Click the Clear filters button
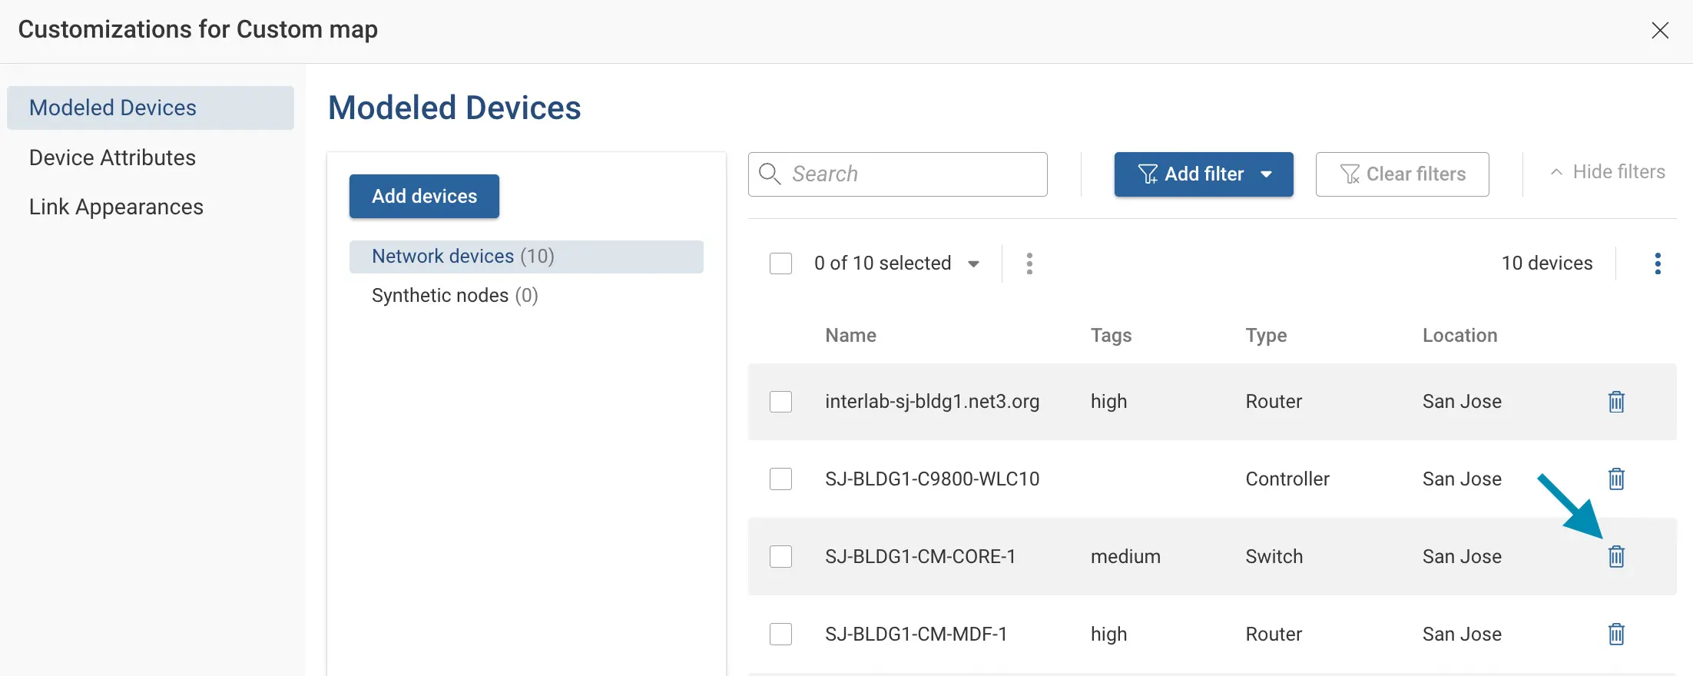 click(1402, 174)
